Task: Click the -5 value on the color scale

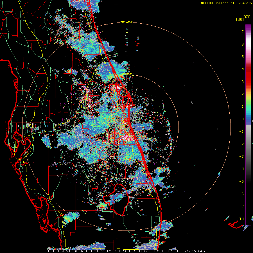Action: tap(241, 181)
